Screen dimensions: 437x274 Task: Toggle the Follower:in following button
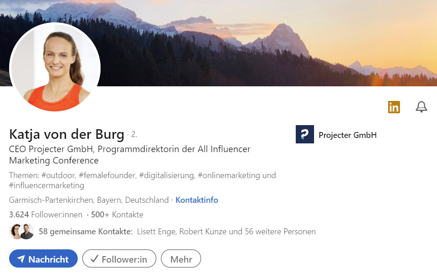(119, 258)
